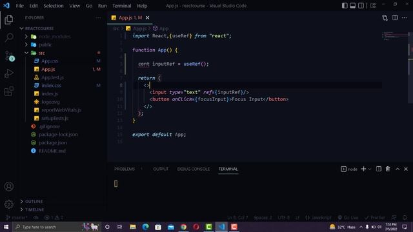Viewport: 413px width, 232px height.
Task: Switch to the Debug Console tab
Action: coord(194,169)
